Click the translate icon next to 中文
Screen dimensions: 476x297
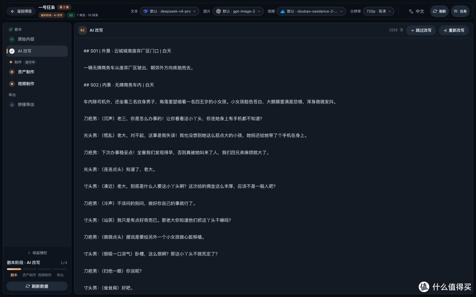411,11
